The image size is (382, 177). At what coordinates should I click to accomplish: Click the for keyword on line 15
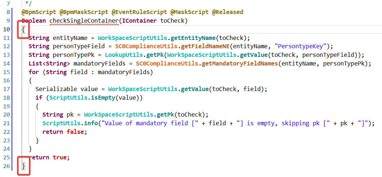tap(33, 72)
